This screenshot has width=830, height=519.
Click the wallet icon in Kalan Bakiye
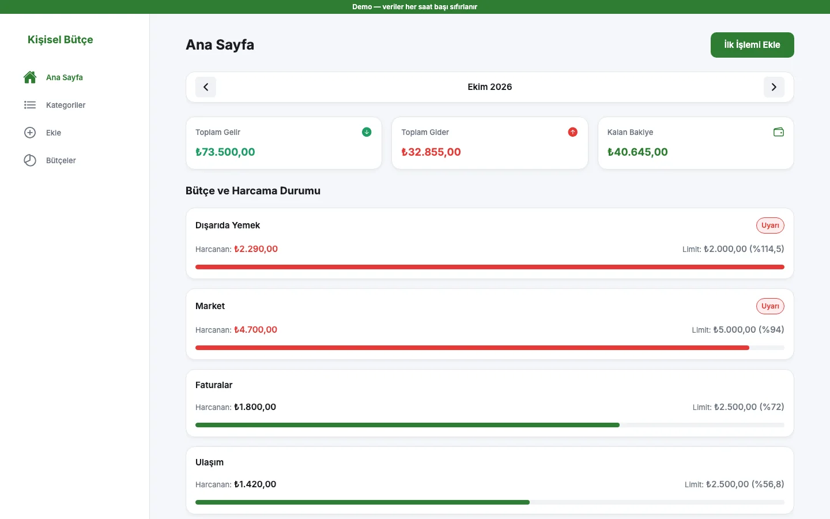click(779, 132)
